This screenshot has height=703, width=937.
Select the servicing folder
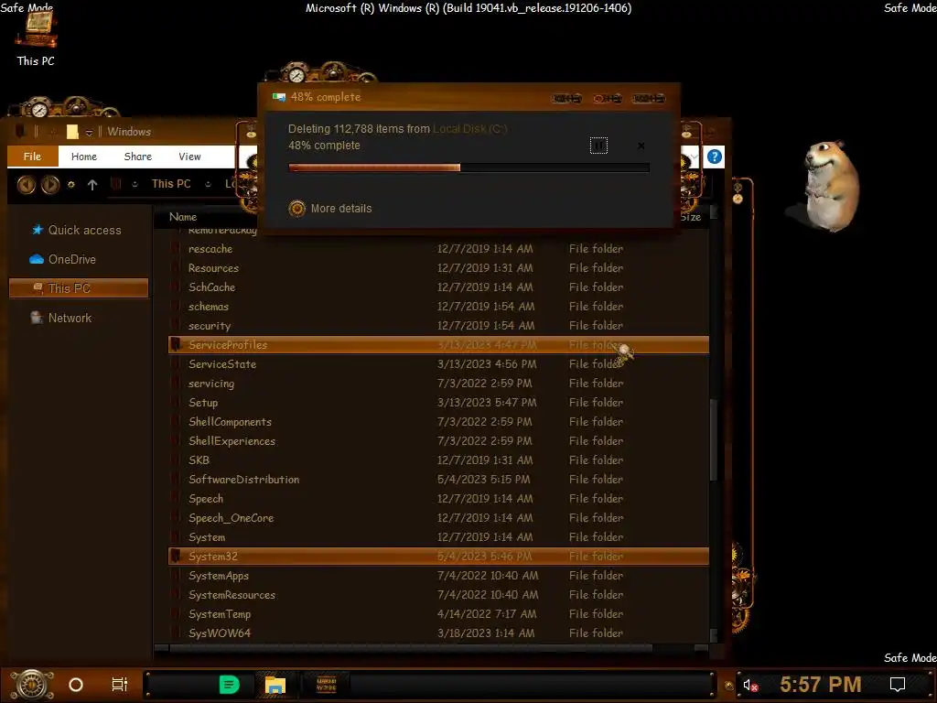tap(438, 384)
